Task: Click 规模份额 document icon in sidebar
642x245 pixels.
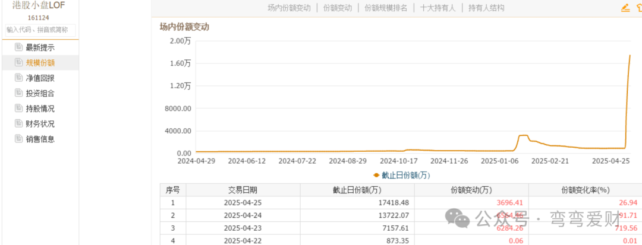Action: pos(18,62)
